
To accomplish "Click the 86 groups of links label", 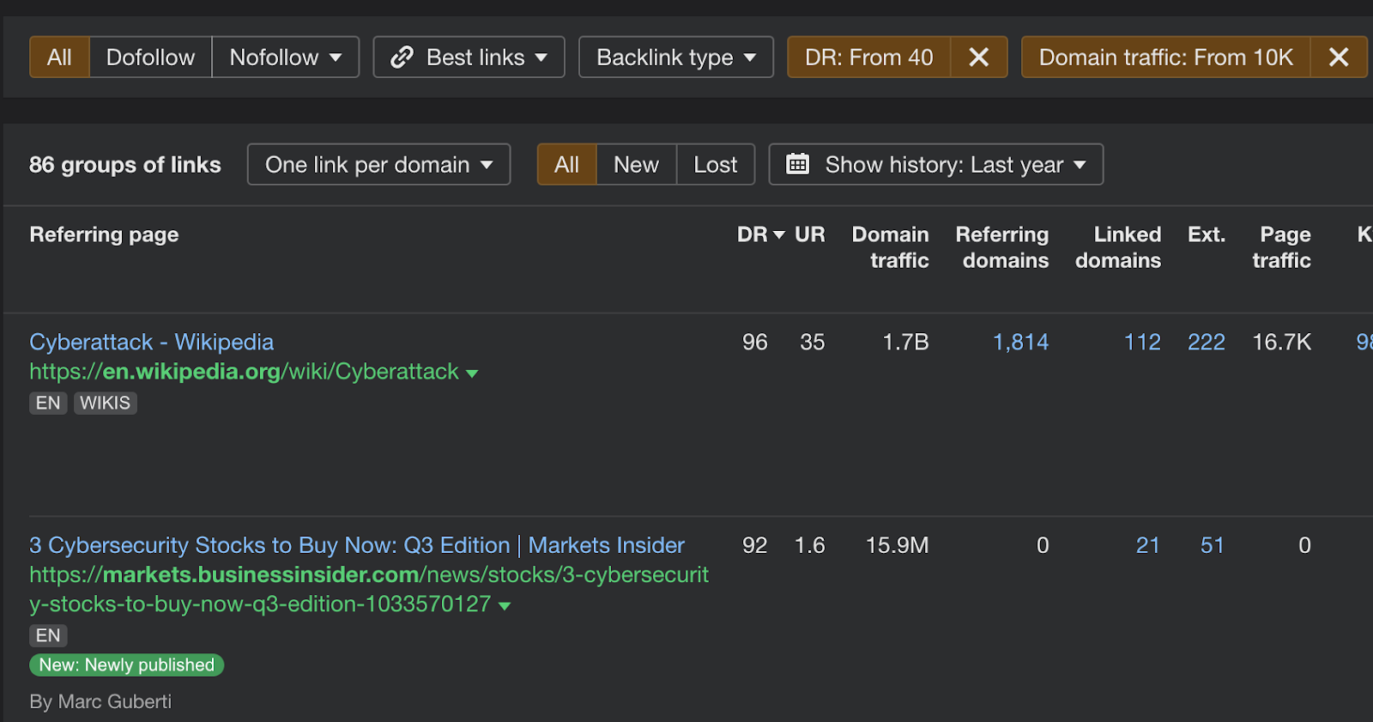I will pos(125,164).
